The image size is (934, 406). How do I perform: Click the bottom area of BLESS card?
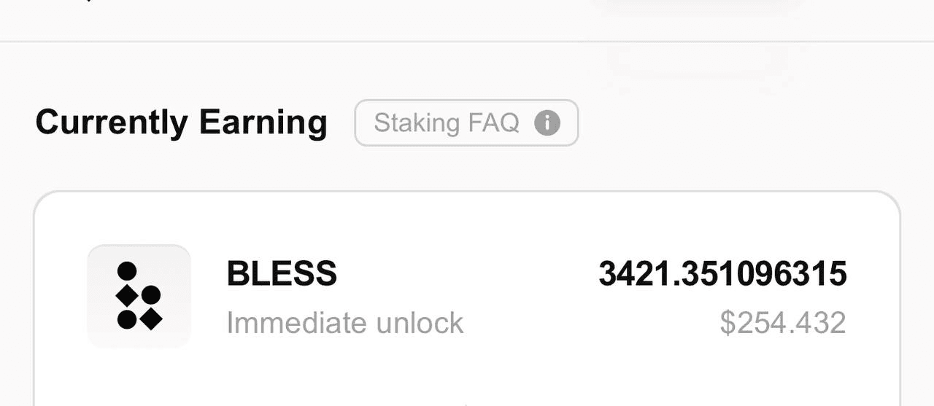click(x=467, y=383)
